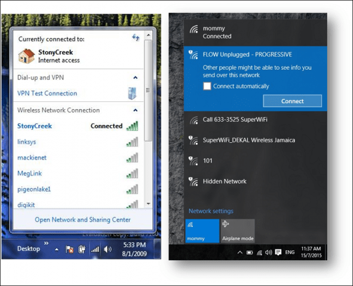
Task: Click the Connect button for FLOW Unplugged
Action: tap(292, 101)
